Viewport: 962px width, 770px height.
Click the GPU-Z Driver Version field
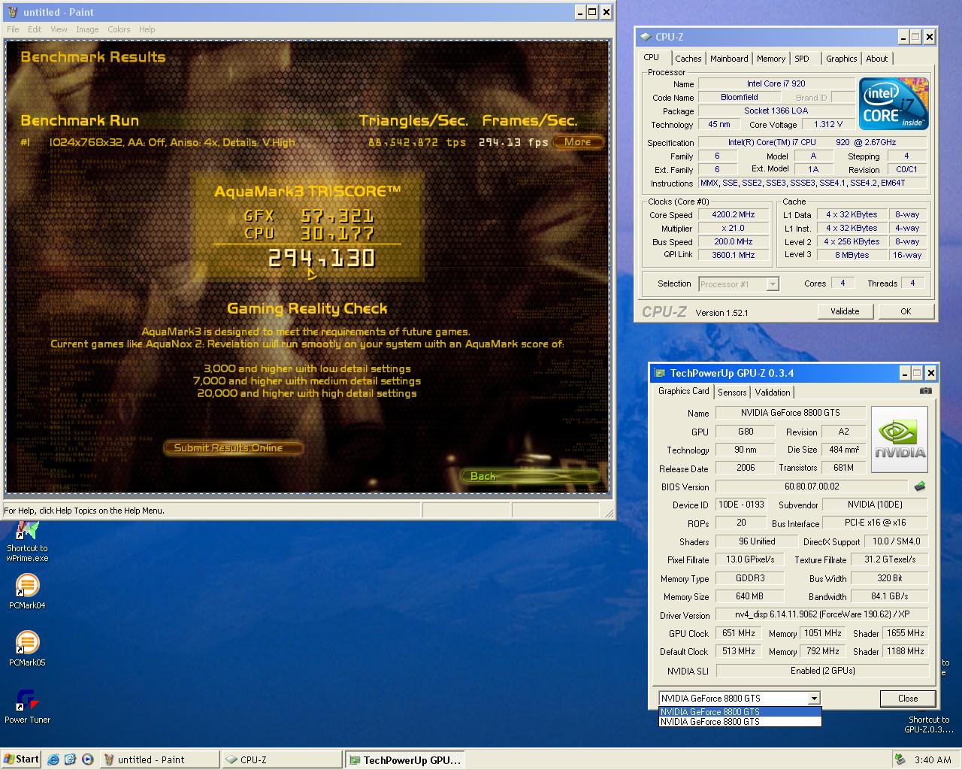(822, 615)
